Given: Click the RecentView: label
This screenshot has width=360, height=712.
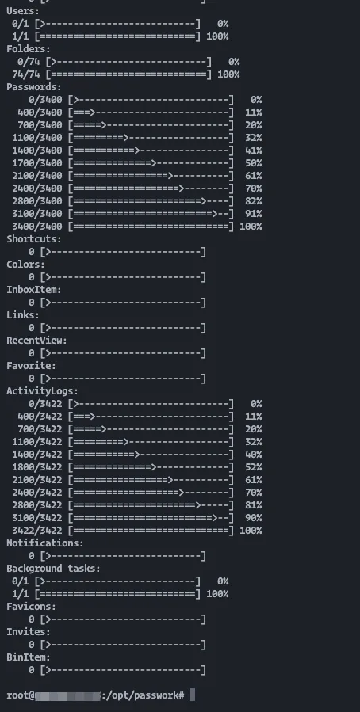Looking at the screenshot, I should click(x=36, y=340).
